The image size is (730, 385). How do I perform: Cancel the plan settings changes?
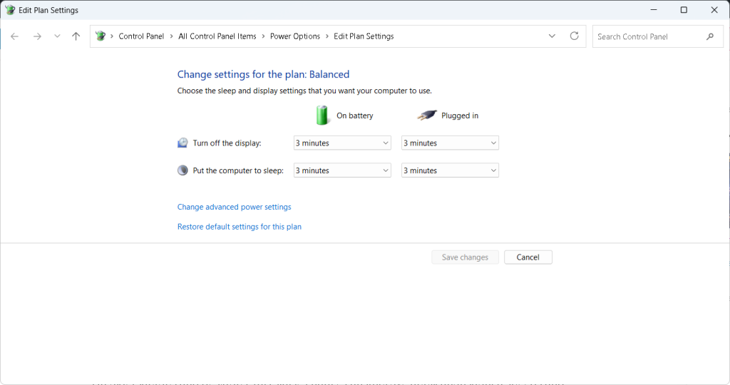pos(528,257)
